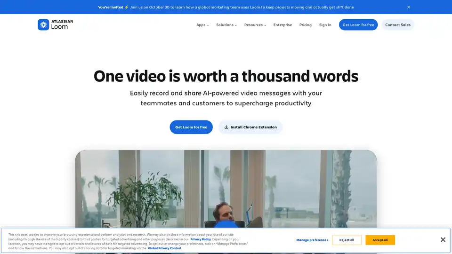The image size is (452, 254).
Task: Accept all cookies
Action: 380,240
